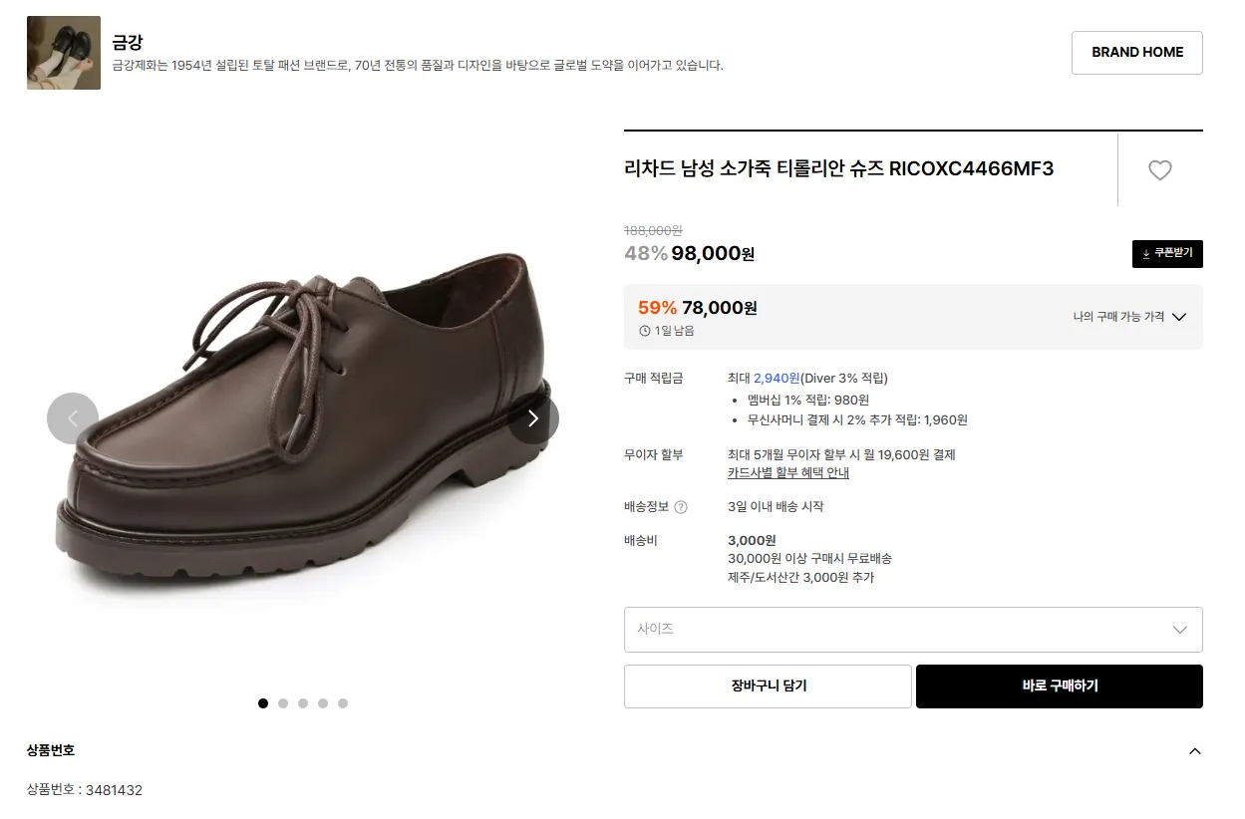Open the 금강 brand thumbnail image
Screen dimensions: 1245x819
click(64, 53)
